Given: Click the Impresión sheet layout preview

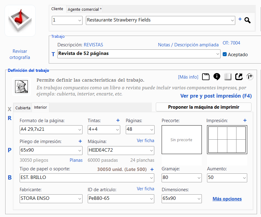Looking at the screenshot, I should pyautogui.click(x=227, y=140).
